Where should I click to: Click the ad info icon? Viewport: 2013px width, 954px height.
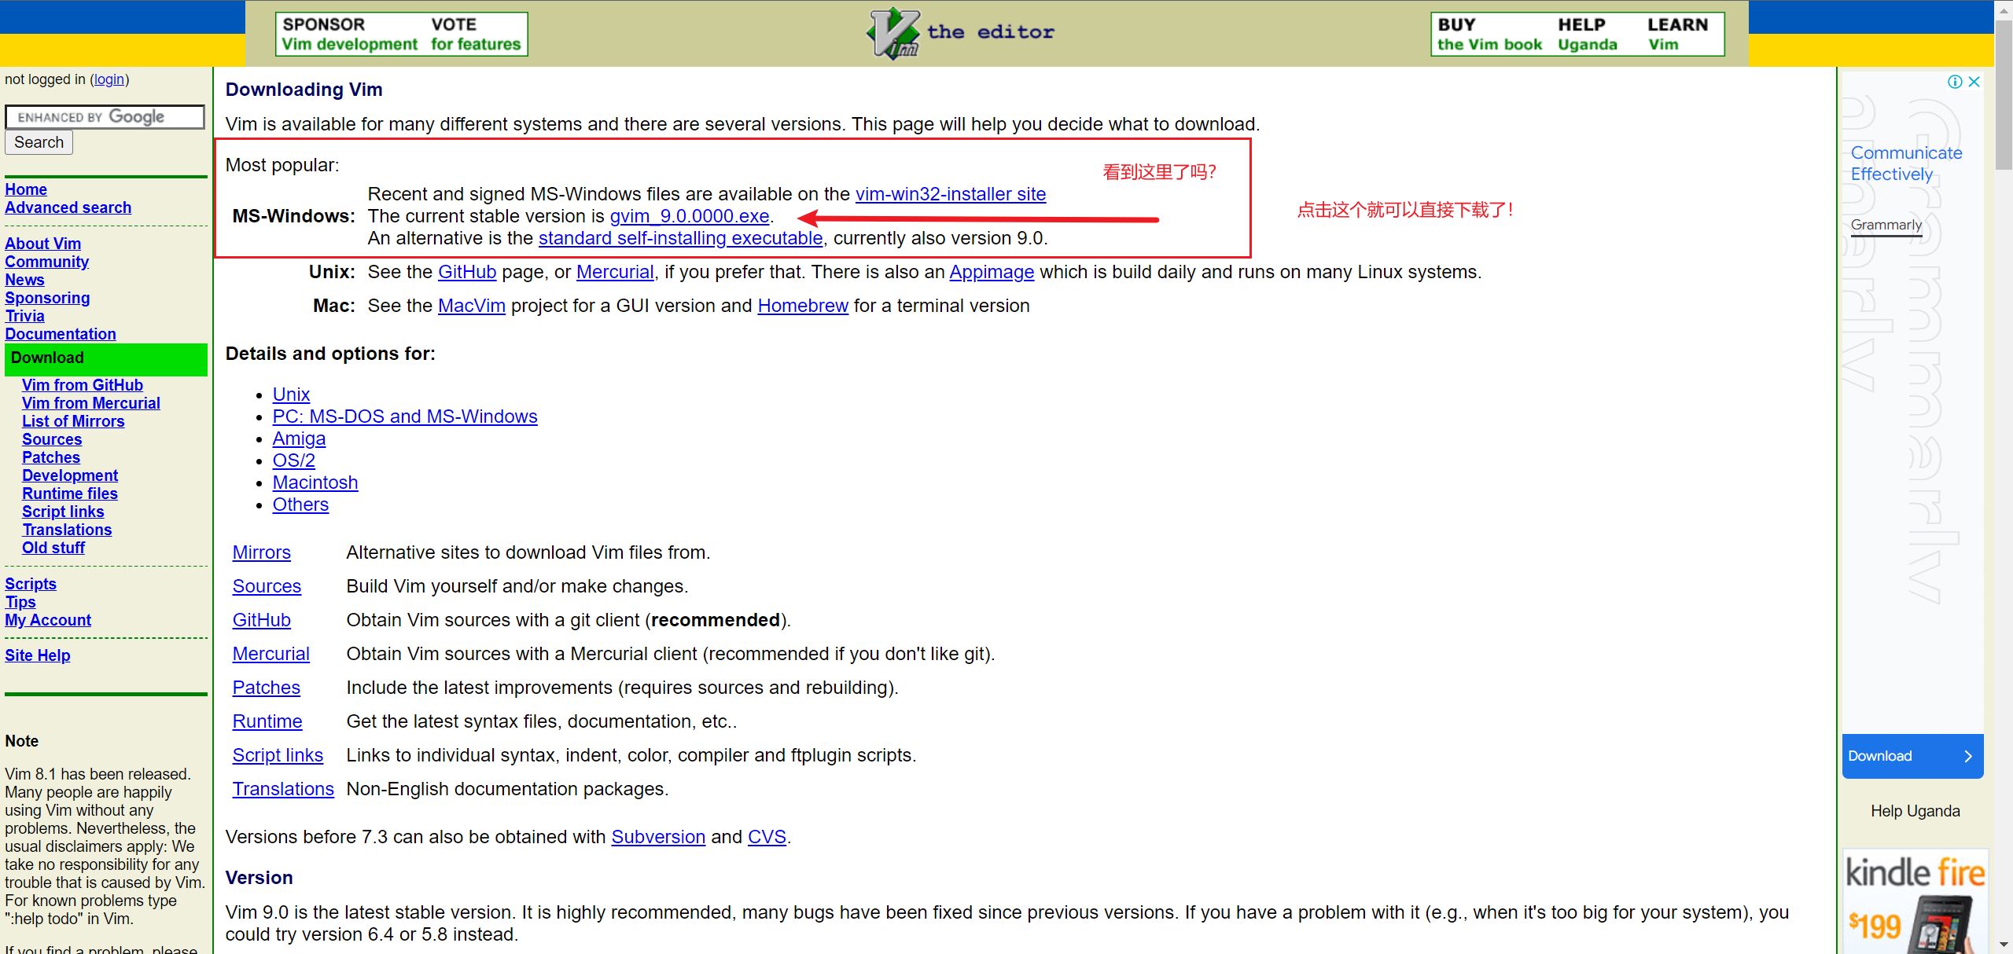(1955, 82)
